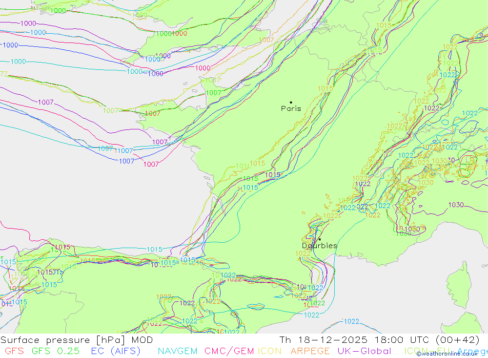Click the Surface pressure [hPa] MOD title

pyautogui.click(x=77, y=340)
